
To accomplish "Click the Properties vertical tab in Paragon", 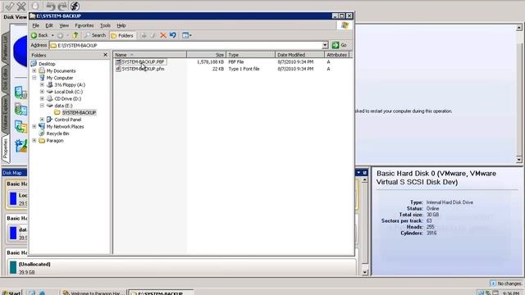I will [x=5, y=149].
